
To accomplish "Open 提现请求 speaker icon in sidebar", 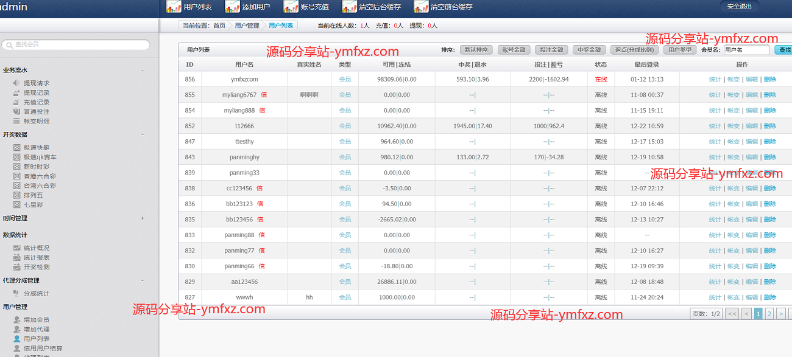I will 17,83.
